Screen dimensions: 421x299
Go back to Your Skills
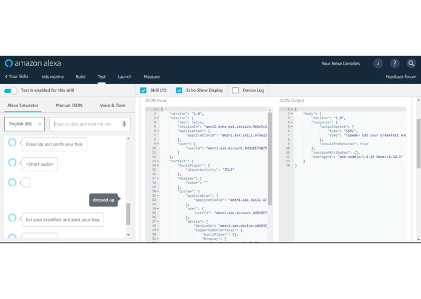click(16, 76)
